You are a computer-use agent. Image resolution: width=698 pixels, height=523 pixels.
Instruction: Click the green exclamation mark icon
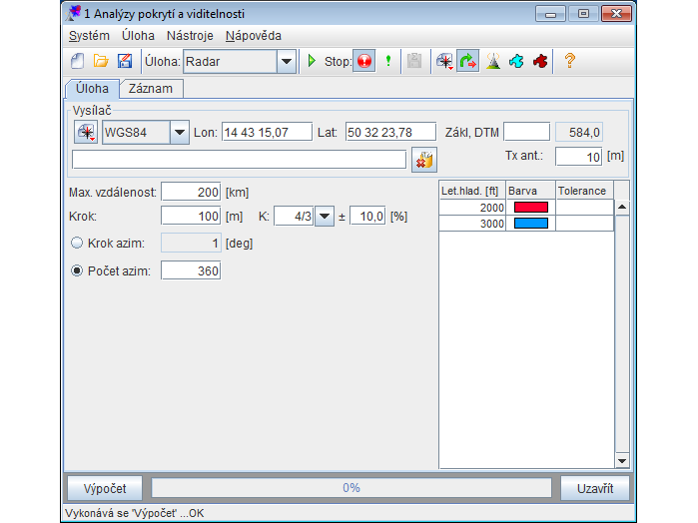click(388, 61)
